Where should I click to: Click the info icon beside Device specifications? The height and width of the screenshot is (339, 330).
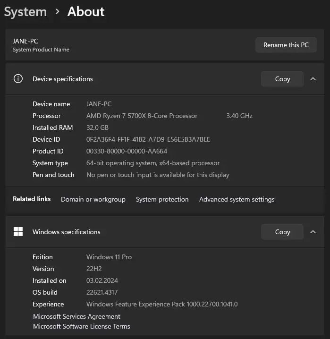(x=18, y=79)
